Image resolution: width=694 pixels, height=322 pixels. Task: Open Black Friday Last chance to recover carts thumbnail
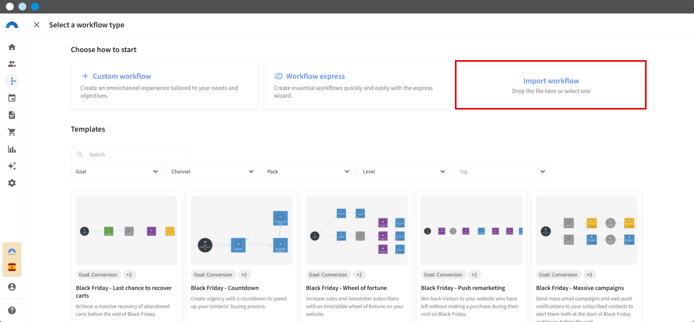pyautogui.click(x=126, y=231)
